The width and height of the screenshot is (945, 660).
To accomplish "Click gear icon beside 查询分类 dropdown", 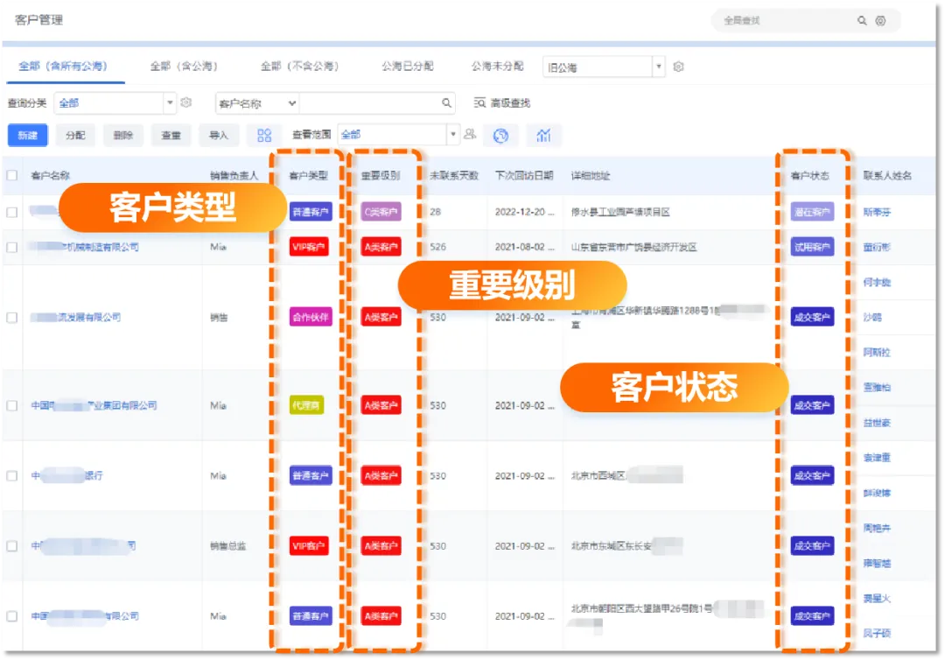I will point(185,103).
